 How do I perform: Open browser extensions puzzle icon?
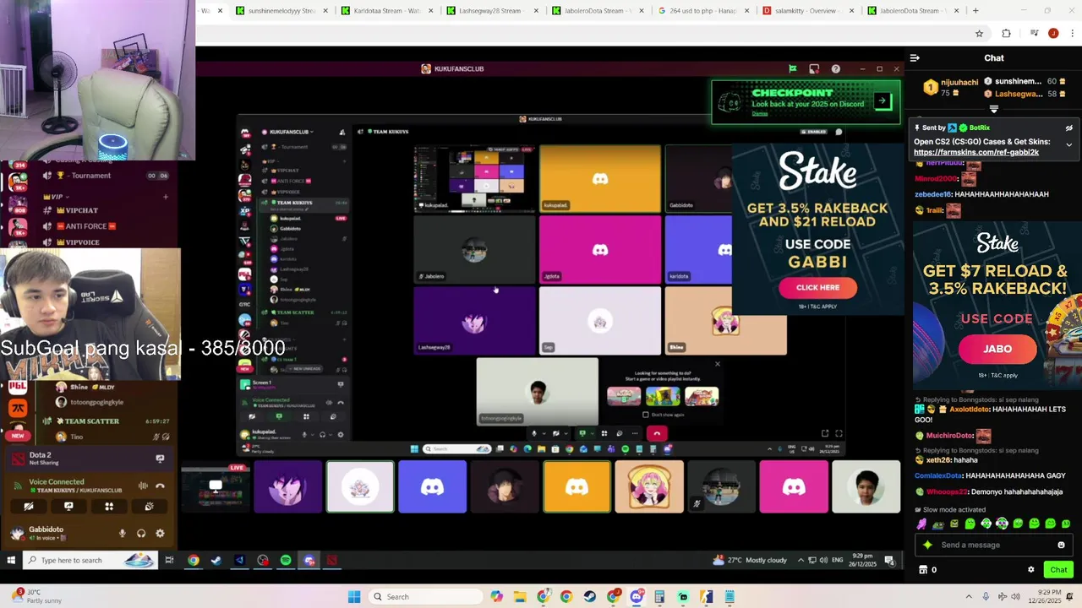(x=1006, y=34)
